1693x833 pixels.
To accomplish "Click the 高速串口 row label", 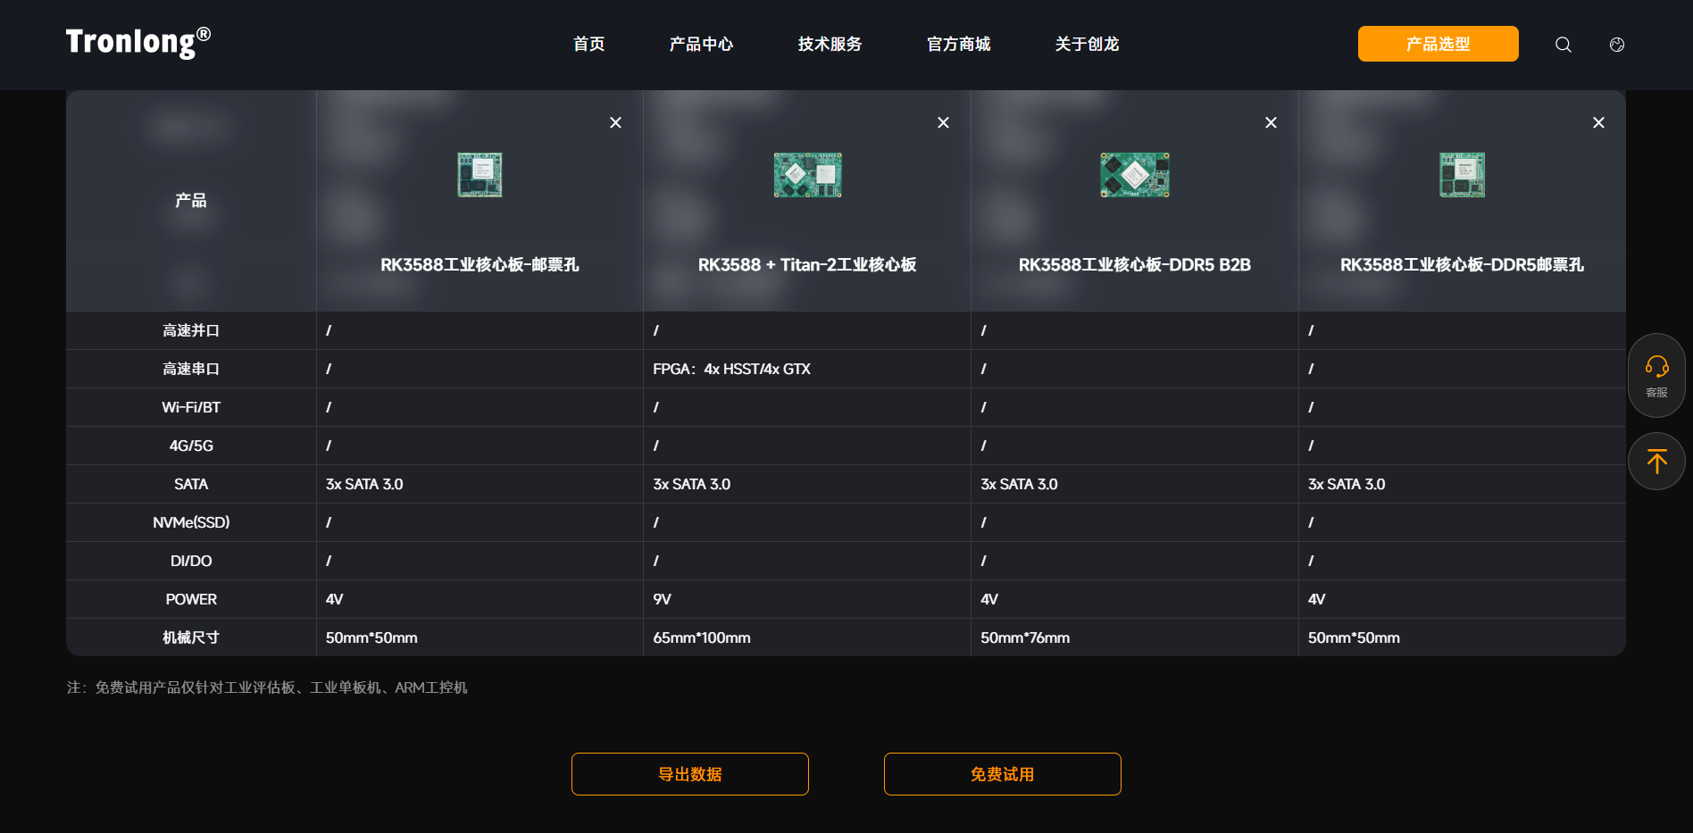I will (191, 369).
